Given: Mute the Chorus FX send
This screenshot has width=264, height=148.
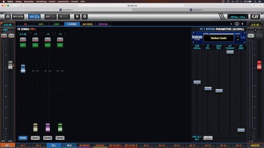Looking at the screenshot, I should pos(48,39).
